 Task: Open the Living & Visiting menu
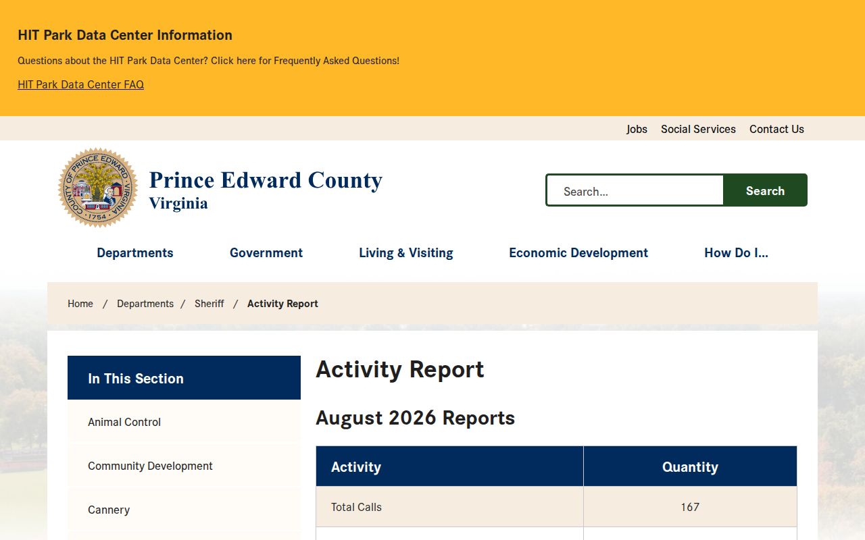coord(406,253)
